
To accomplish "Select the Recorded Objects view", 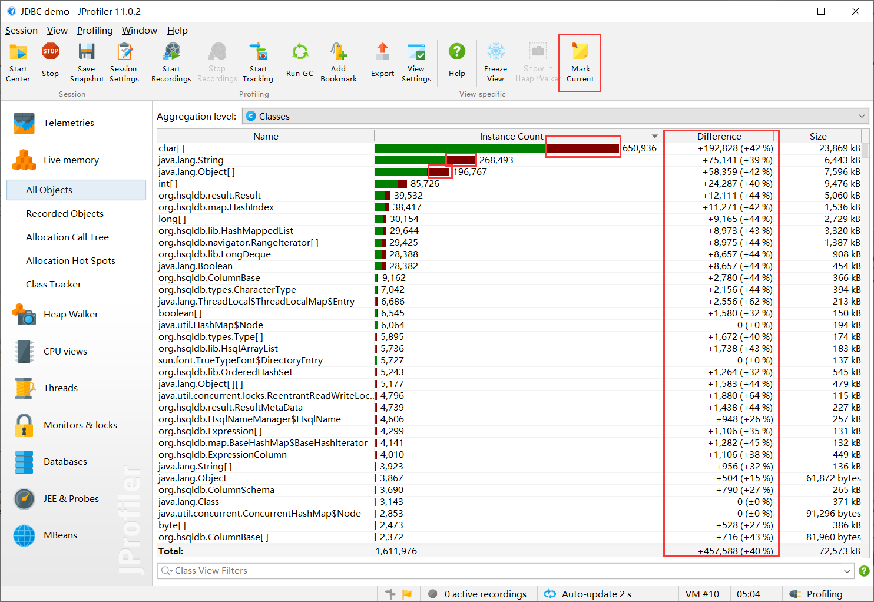I will point(65,213).
